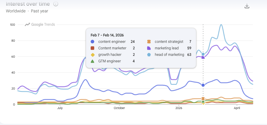The height and width of the screenshot is (125, 267).
Task: Click the yellow diamond for growth hacker
Action: click(x=93, y=55)
